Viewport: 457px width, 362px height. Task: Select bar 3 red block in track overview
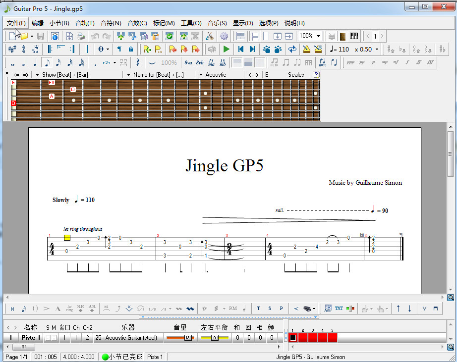pos(313,338)
